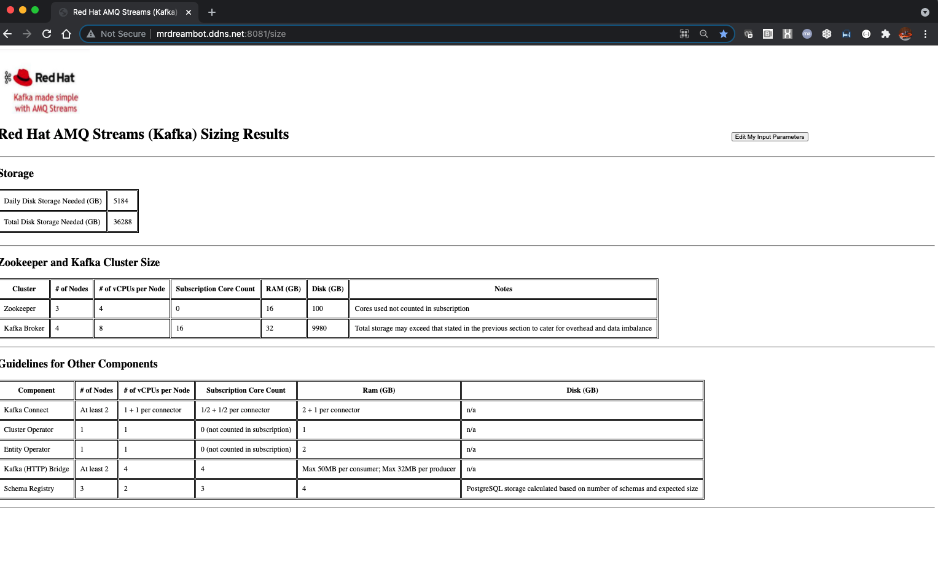
Task: Click the PostgreSQL storage note cell
Action: pyautogui.click(x=582, y=489)
